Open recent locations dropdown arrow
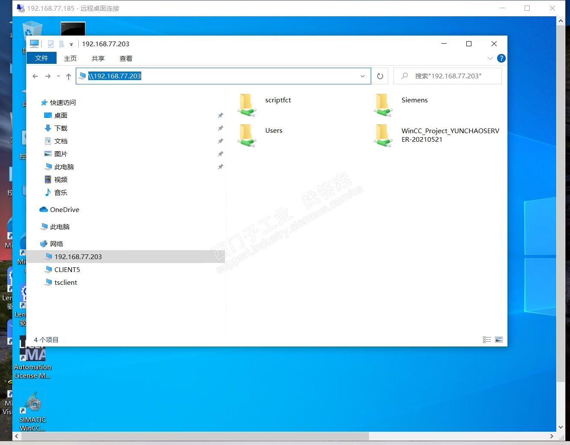 (x=58, y=76)
